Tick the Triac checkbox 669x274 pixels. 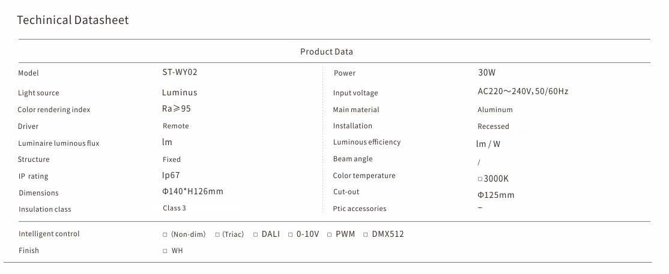(x=217, y=234)
